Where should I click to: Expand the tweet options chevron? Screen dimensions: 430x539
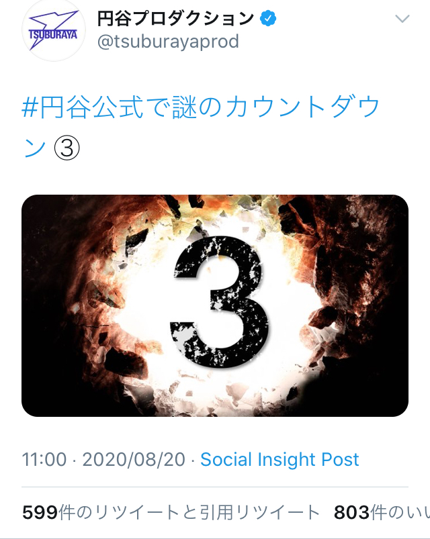pyautogui.click(x=402, y=18)
